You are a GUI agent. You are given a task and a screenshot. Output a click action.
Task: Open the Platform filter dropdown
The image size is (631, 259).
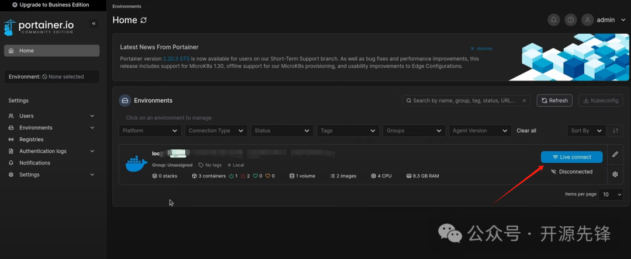[x=150, y=131]
